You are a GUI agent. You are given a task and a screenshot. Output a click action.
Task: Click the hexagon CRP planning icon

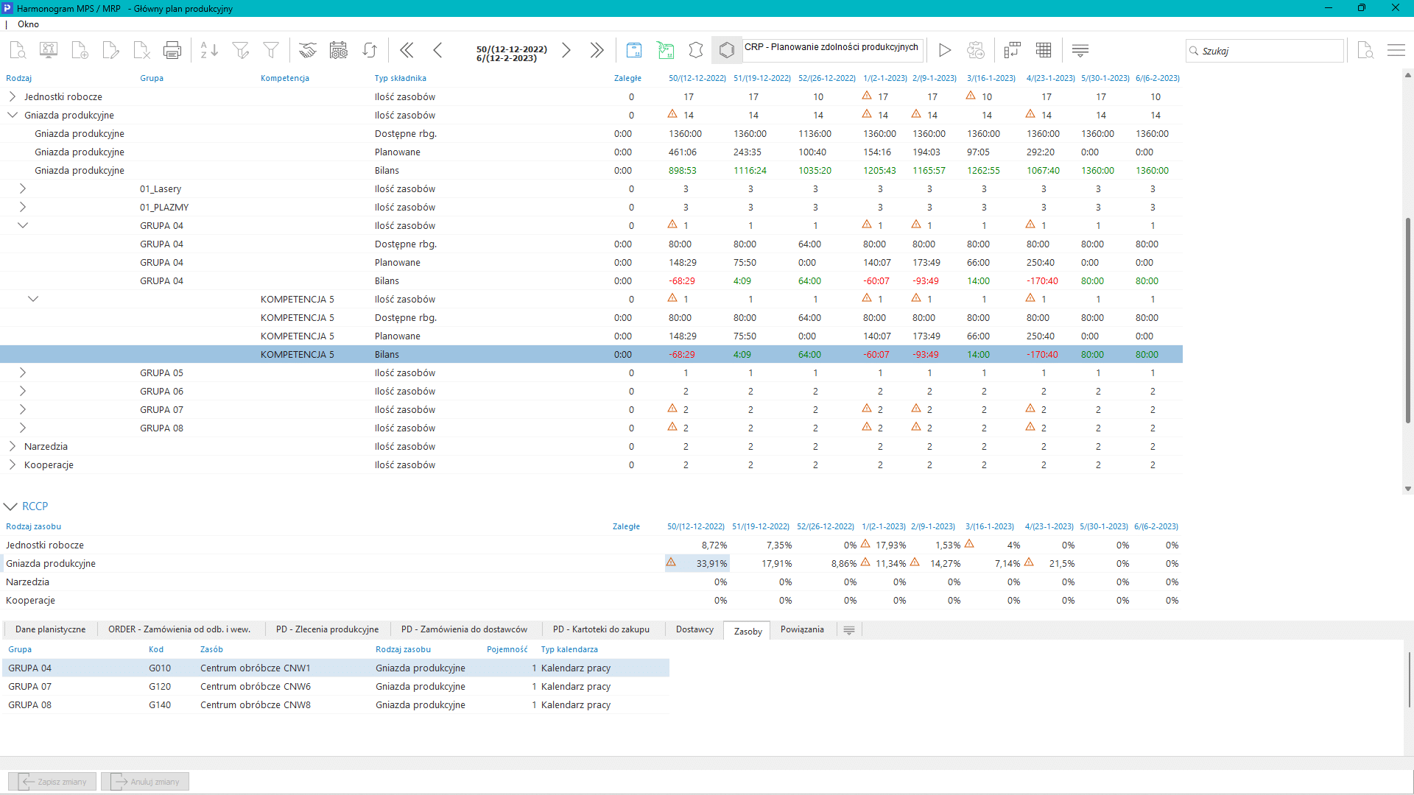tap(727, 50)
